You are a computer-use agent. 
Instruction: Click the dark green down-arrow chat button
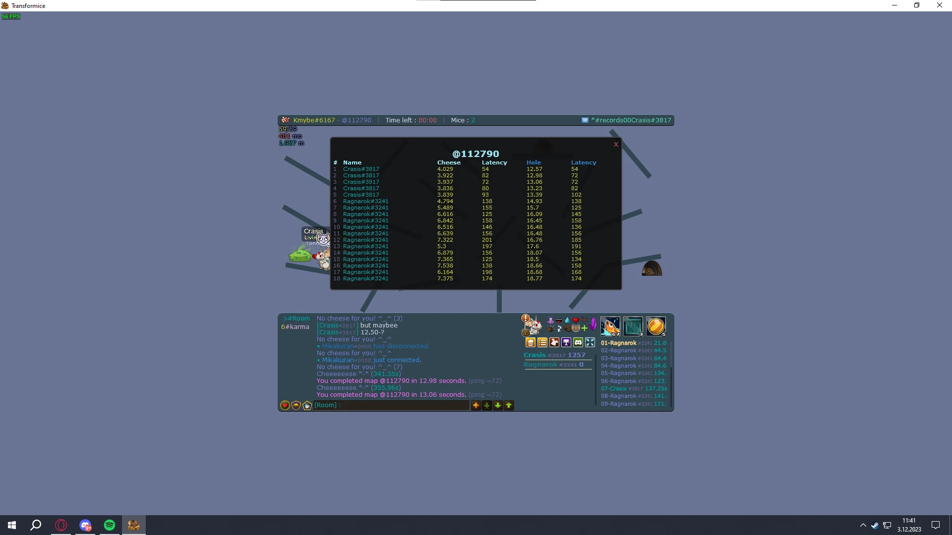tap(487, 405)
